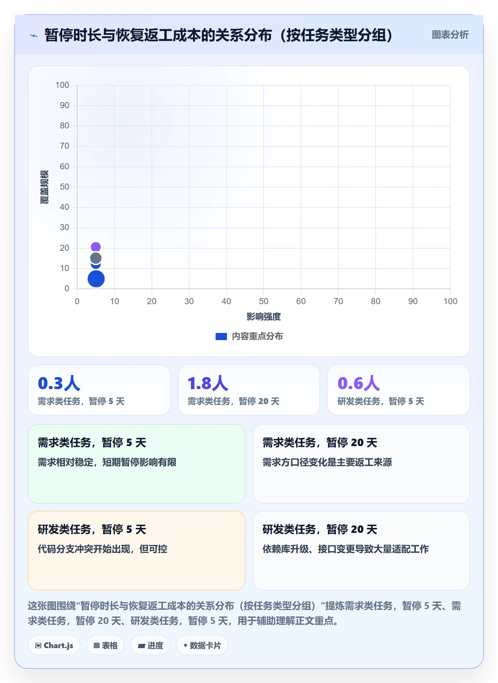Image resolution: width=498 pixels, height=683 pixels.
Task: Click the x-axis title 影响强度
Action: pyautogui.click(x=264, y=317)
